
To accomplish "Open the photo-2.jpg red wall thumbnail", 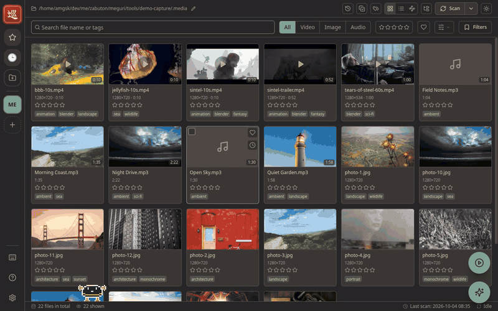I will 223,229.
